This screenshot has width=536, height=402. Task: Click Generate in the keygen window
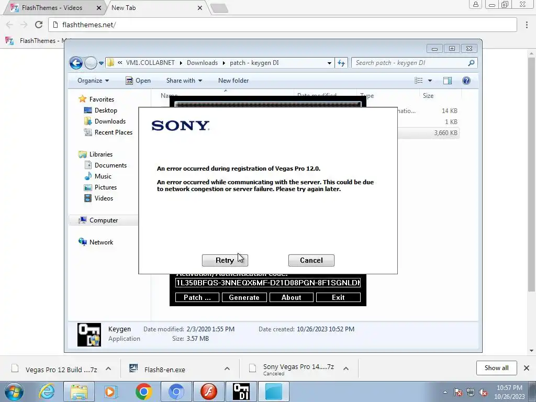[x=244, y=297]
